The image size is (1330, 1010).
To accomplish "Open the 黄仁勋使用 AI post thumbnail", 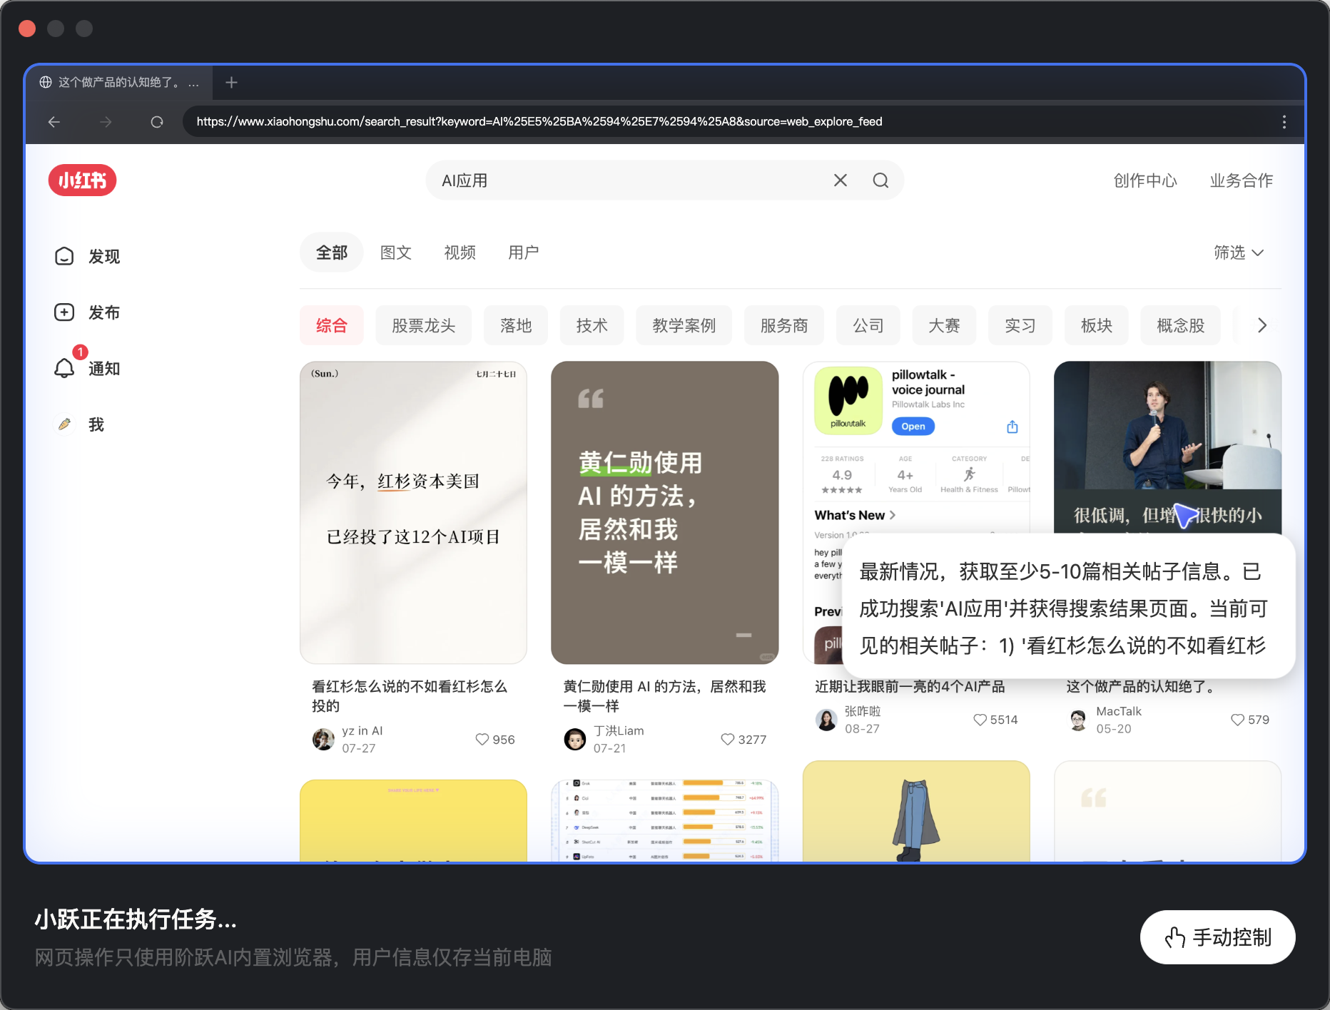I will click(x=664, y=512).
